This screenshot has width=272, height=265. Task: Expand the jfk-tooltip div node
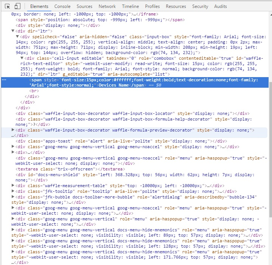click(13, 191)
